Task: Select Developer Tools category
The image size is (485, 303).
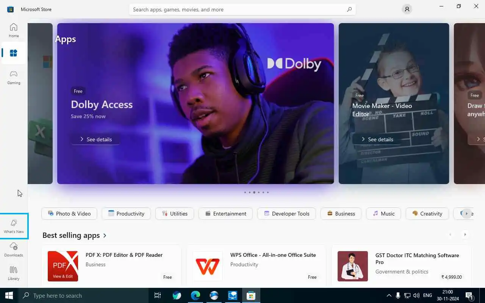Action: coord(286,214)
